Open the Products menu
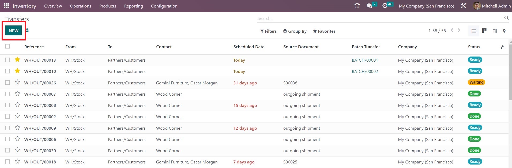 tap(108, 6)
